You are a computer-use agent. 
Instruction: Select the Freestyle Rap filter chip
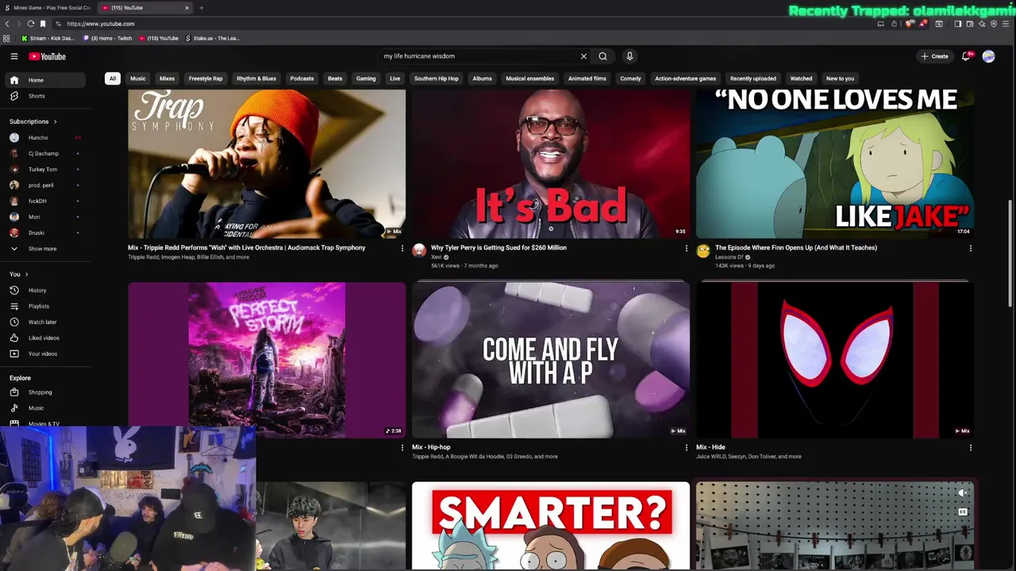coord(206,79)
